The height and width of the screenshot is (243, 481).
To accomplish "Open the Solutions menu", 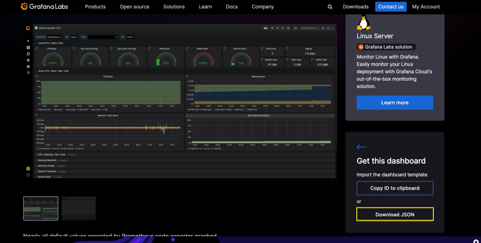I will 174,7.
